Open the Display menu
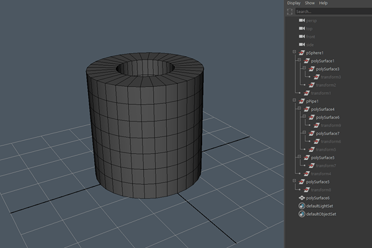Viewport: 372px width, 248px height. pos(293,3)
